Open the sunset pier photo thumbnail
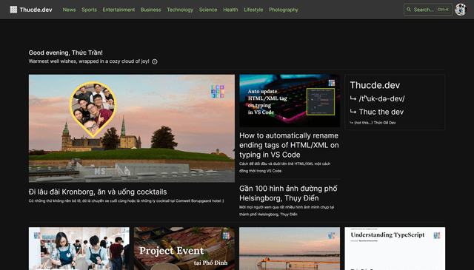The width and height of the screenshot is (474, 270). (x=290, y=249)
